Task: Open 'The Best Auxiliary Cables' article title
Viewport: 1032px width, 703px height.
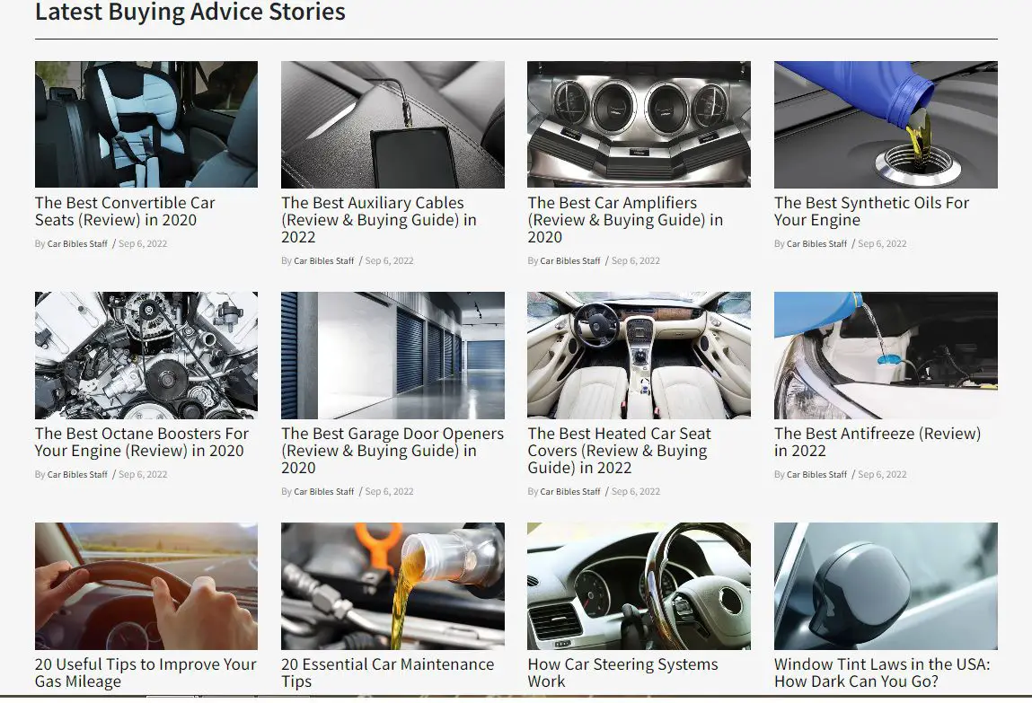Action: pos(379,220)
